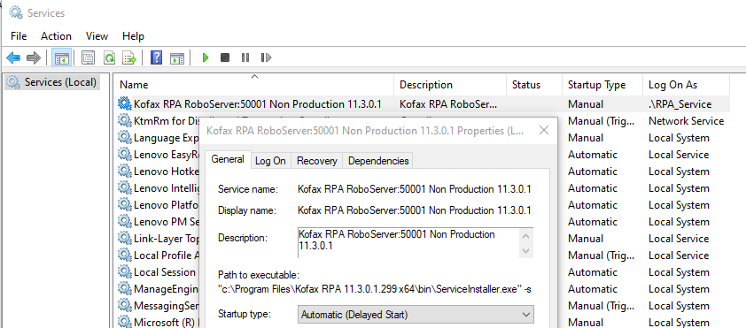Click inside the Description text box
Screen dimensions: 746x328
408,243
